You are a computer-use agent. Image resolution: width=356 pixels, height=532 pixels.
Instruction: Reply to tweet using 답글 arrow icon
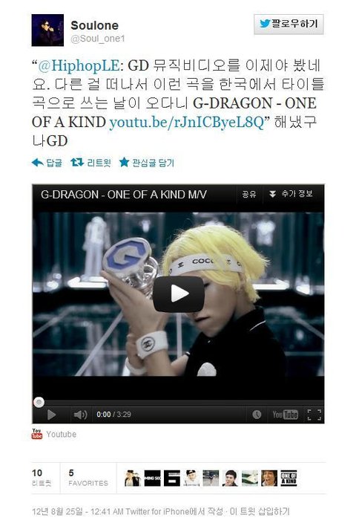[x=38, y=163]
